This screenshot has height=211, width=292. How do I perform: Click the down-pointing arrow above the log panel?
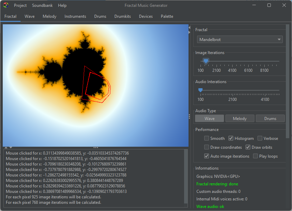(11, 147)
